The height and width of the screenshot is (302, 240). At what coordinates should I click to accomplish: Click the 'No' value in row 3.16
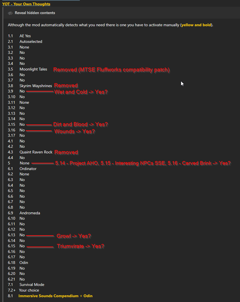(22, 130)
